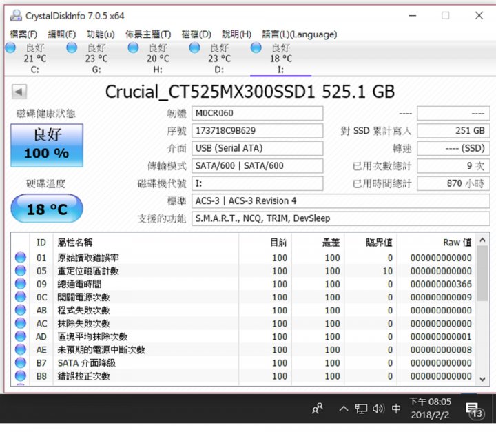This screenshot has width=496, height=432.
Task: Select the 抹除失敗次數 attribute row
Action: pos(243,323)
